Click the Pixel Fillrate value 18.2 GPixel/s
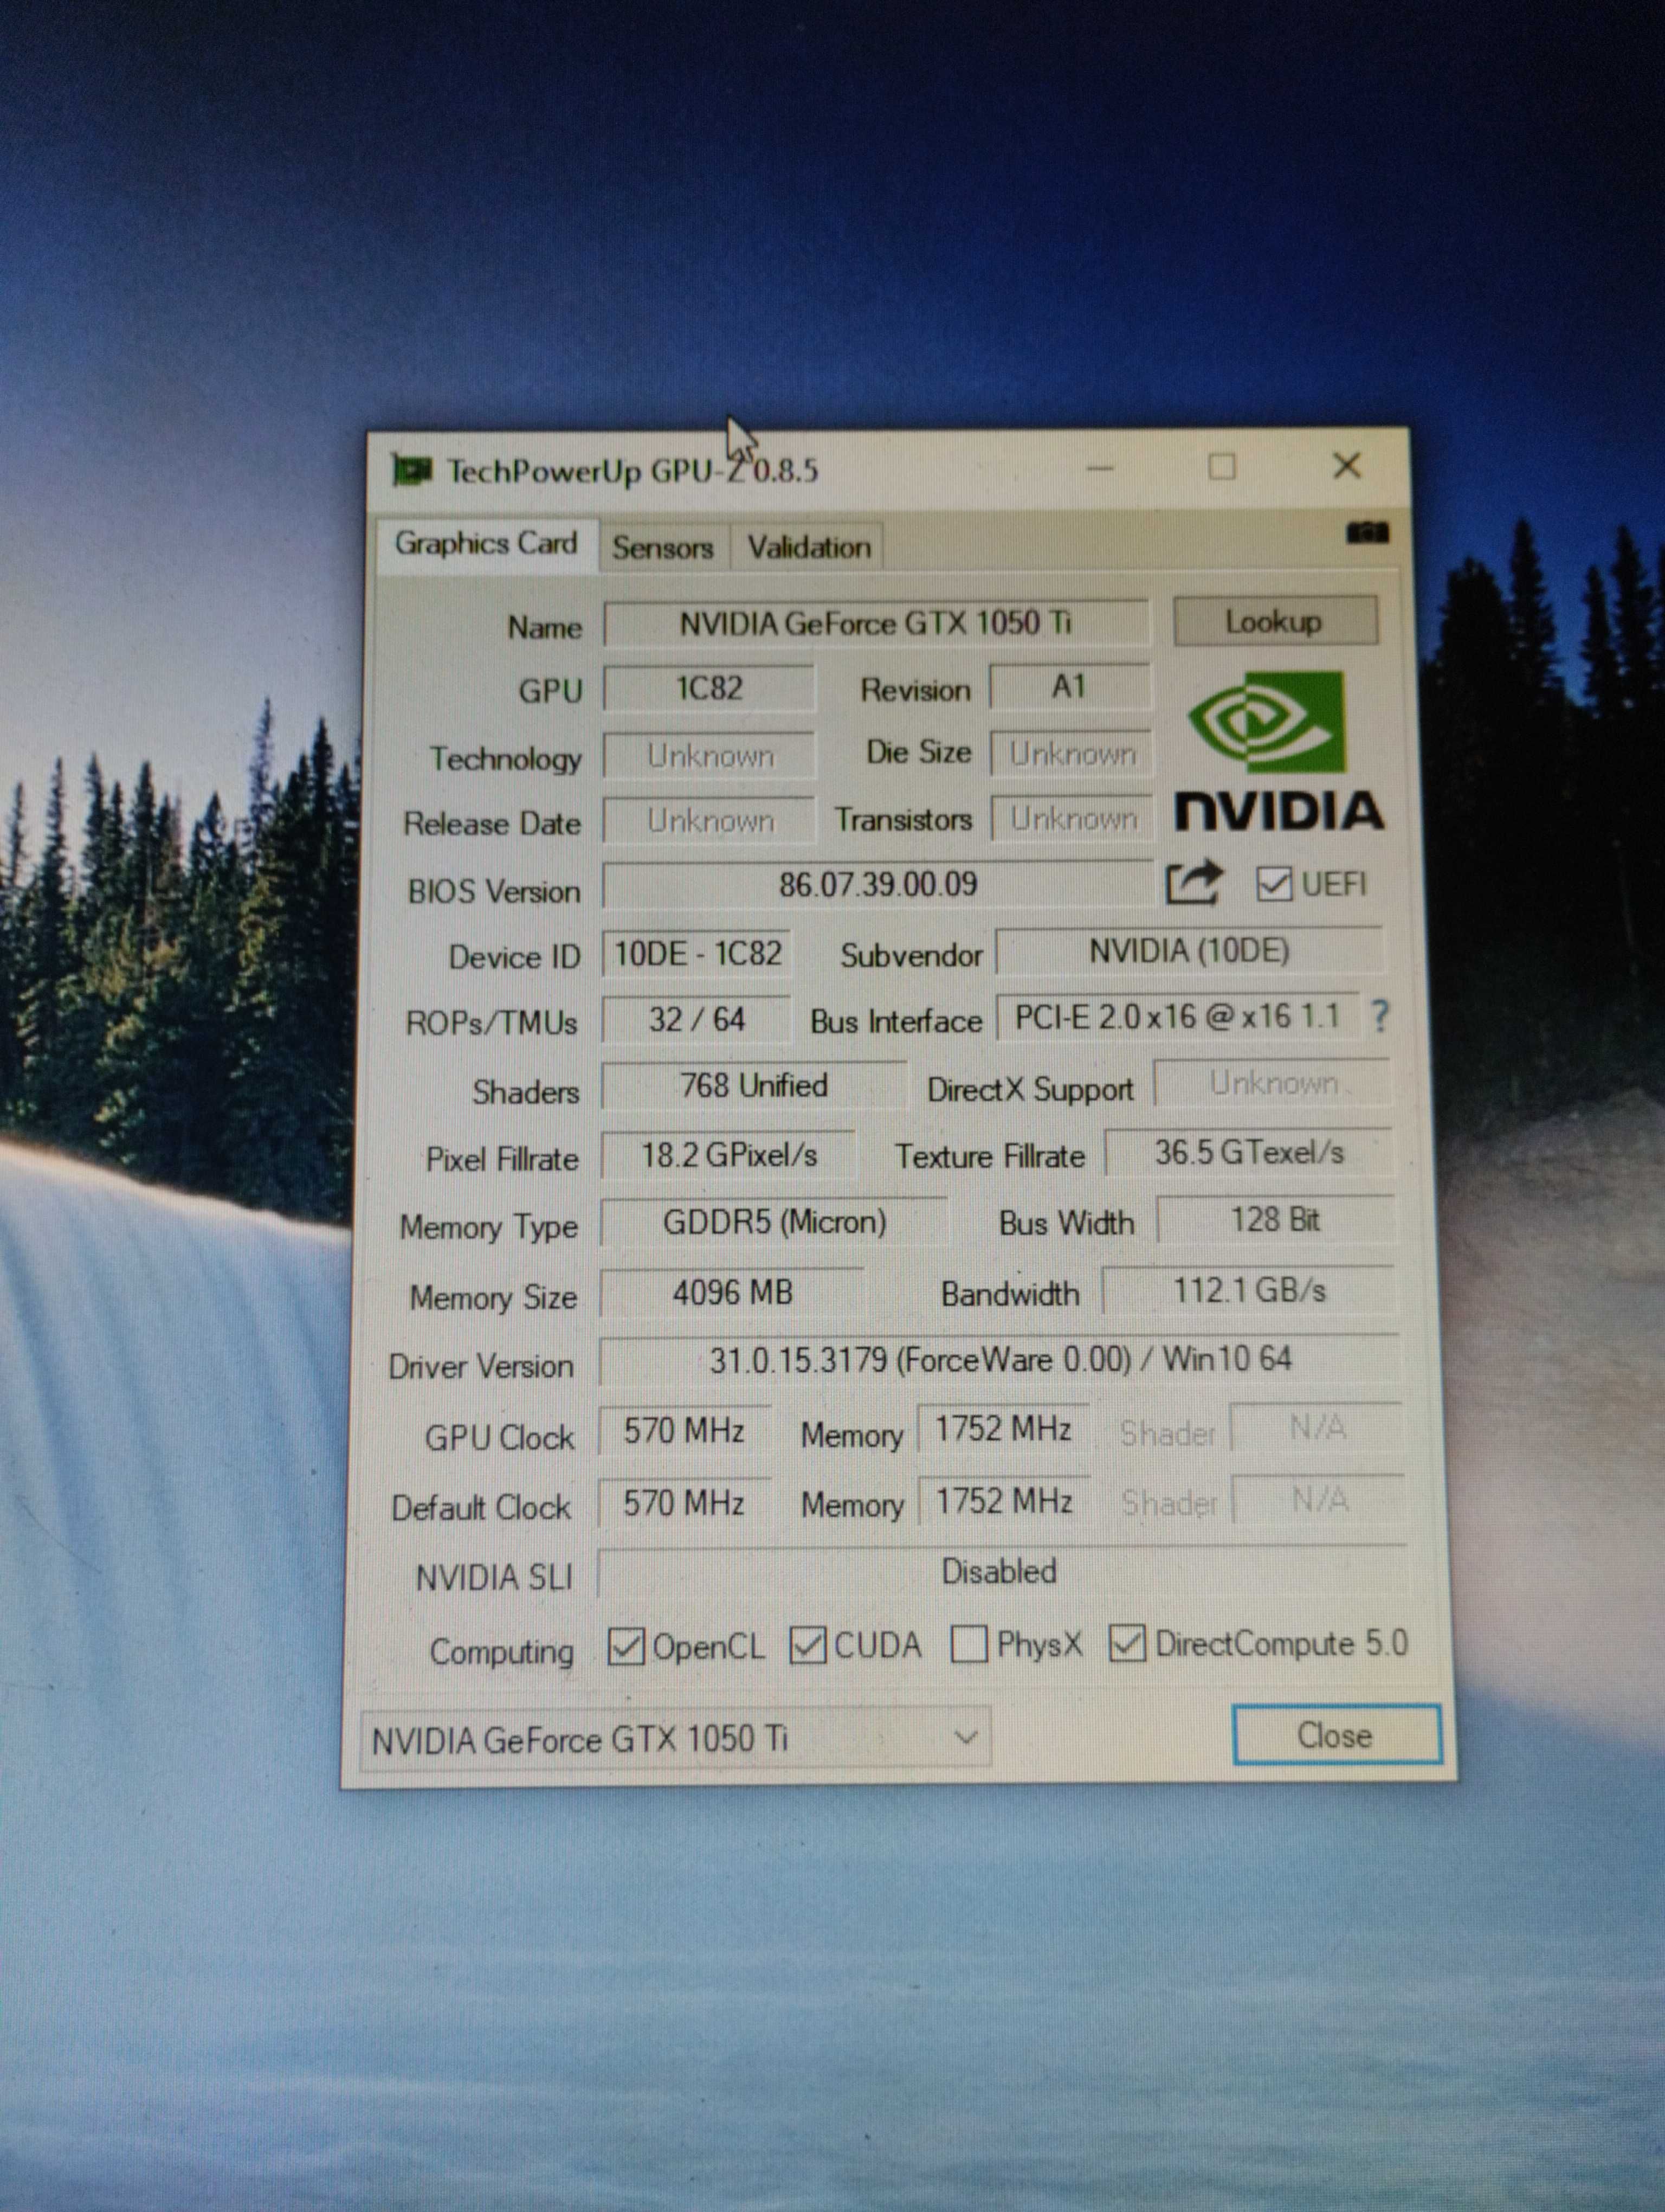Viewport: 1665px width, 2212px height. 728,1155
